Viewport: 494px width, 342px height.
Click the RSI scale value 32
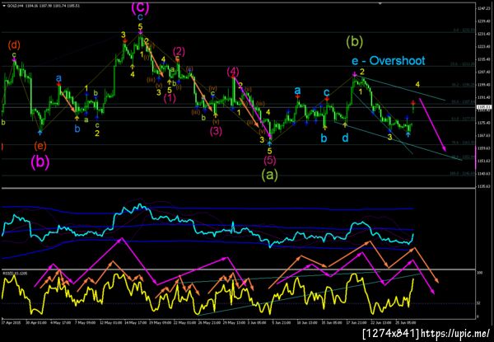click(x=478, y=303)
